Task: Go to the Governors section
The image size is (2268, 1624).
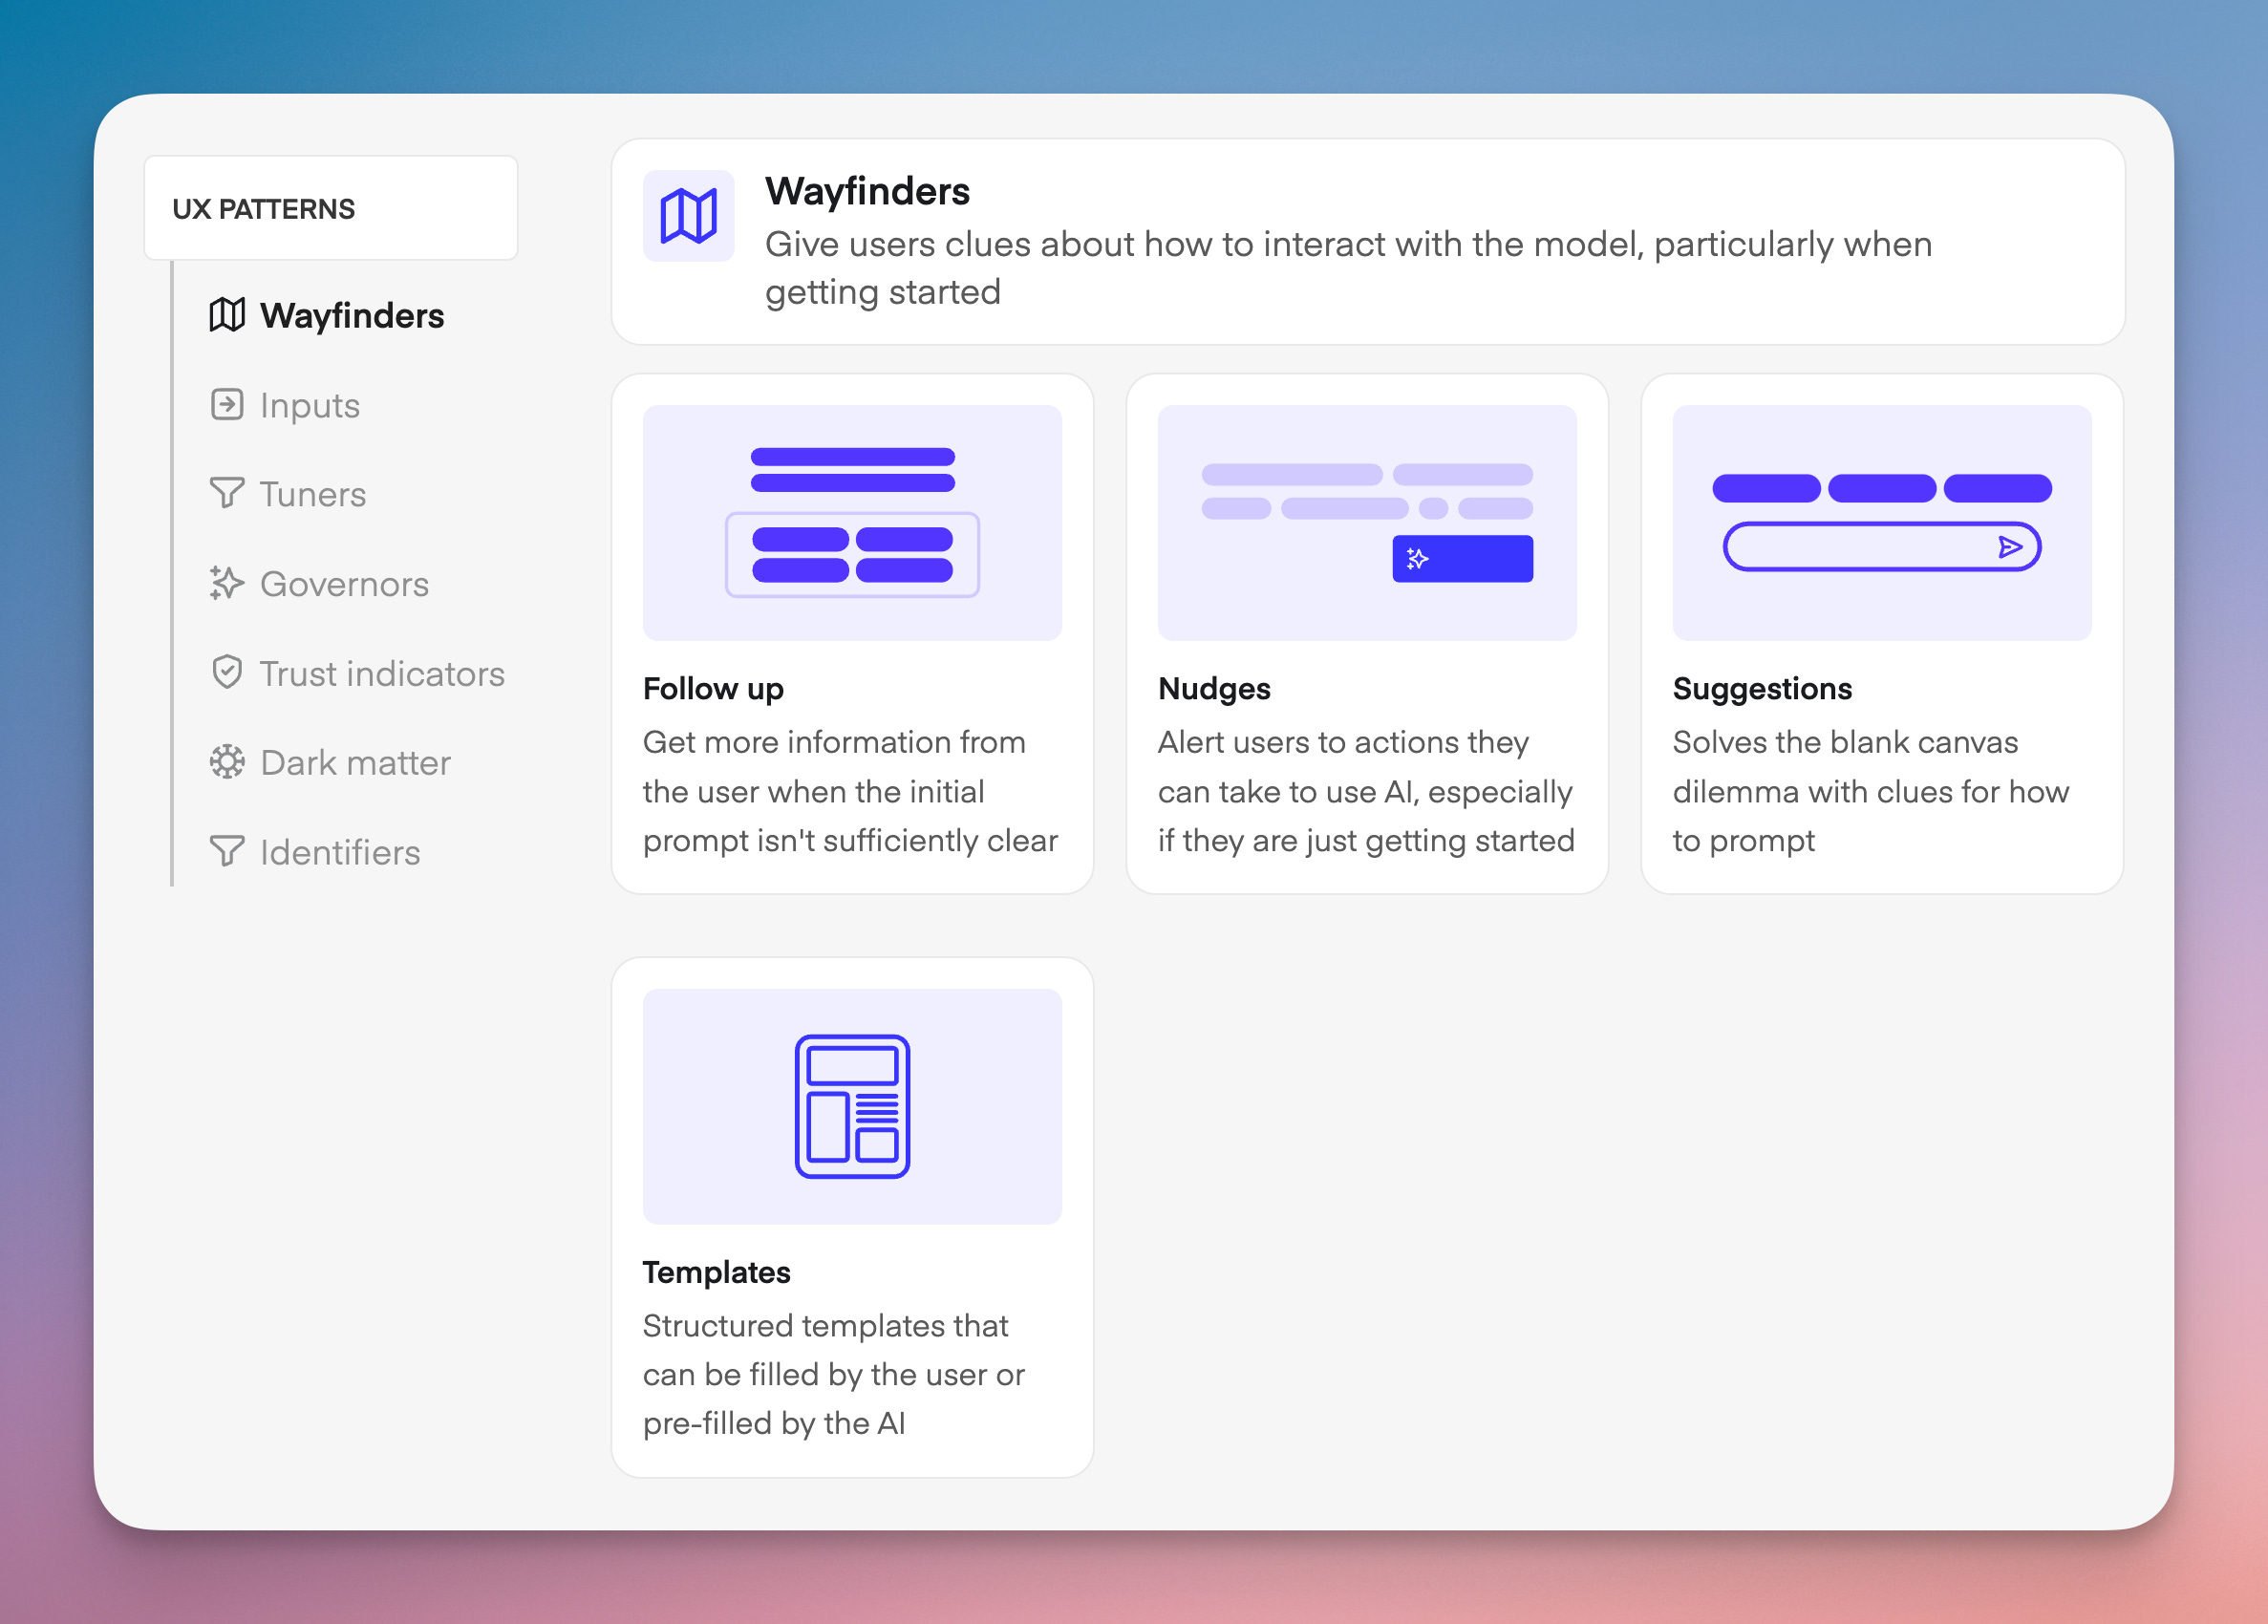Action: (344, 584)
